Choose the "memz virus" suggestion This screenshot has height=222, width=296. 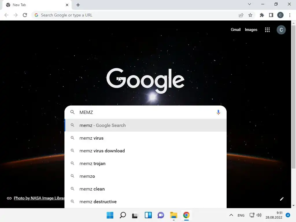pos(146,138)
